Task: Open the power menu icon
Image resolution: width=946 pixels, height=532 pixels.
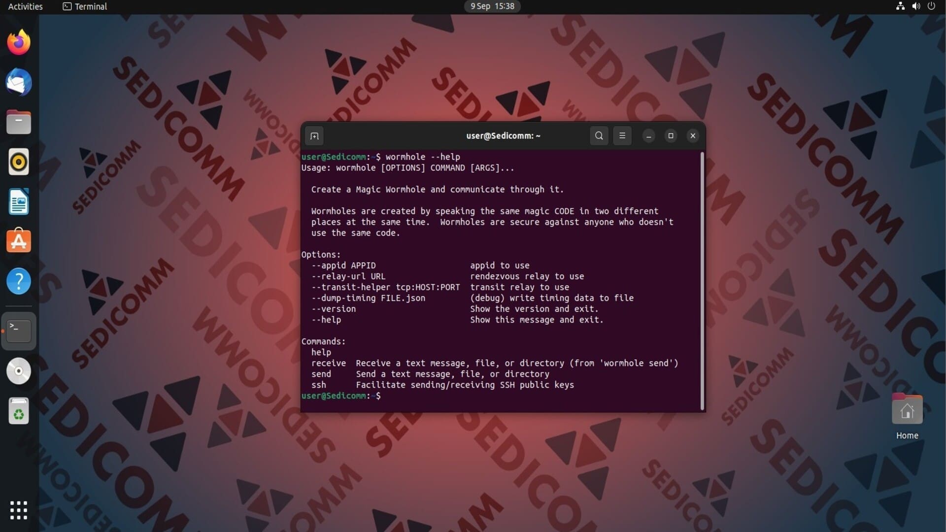Action: 931,6
